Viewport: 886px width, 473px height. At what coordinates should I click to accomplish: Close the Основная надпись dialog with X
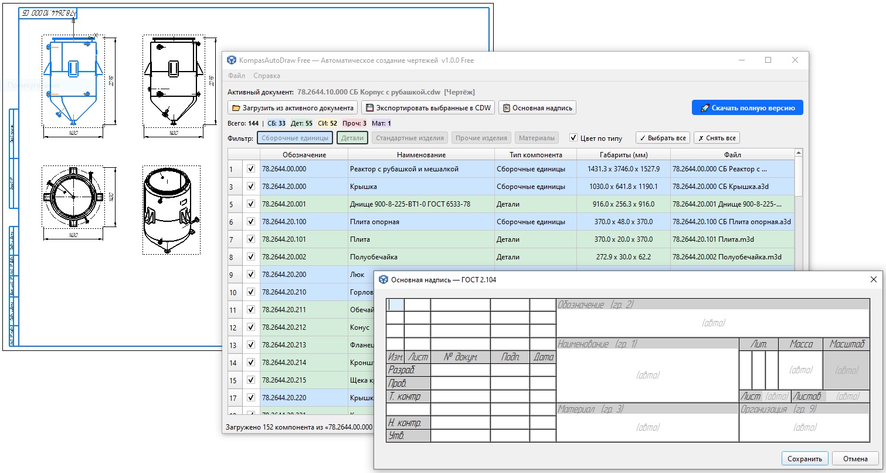(873, 279)
